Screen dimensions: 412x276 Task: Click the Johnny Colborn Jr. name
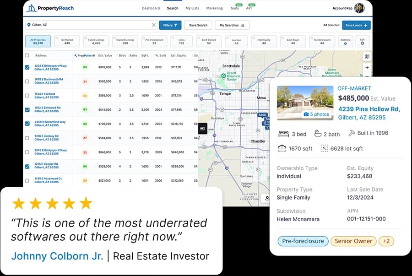point(57,256)
